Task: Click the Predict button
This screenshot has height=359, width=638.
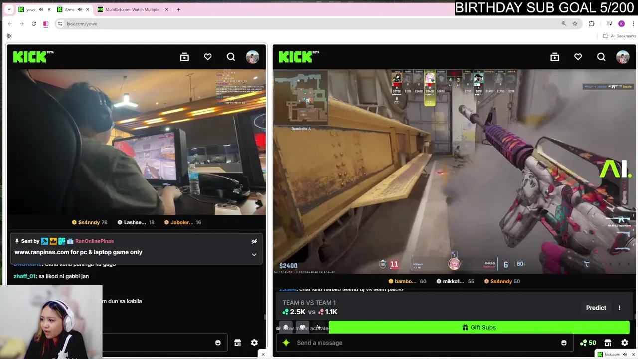Action: tap(596, 308)
